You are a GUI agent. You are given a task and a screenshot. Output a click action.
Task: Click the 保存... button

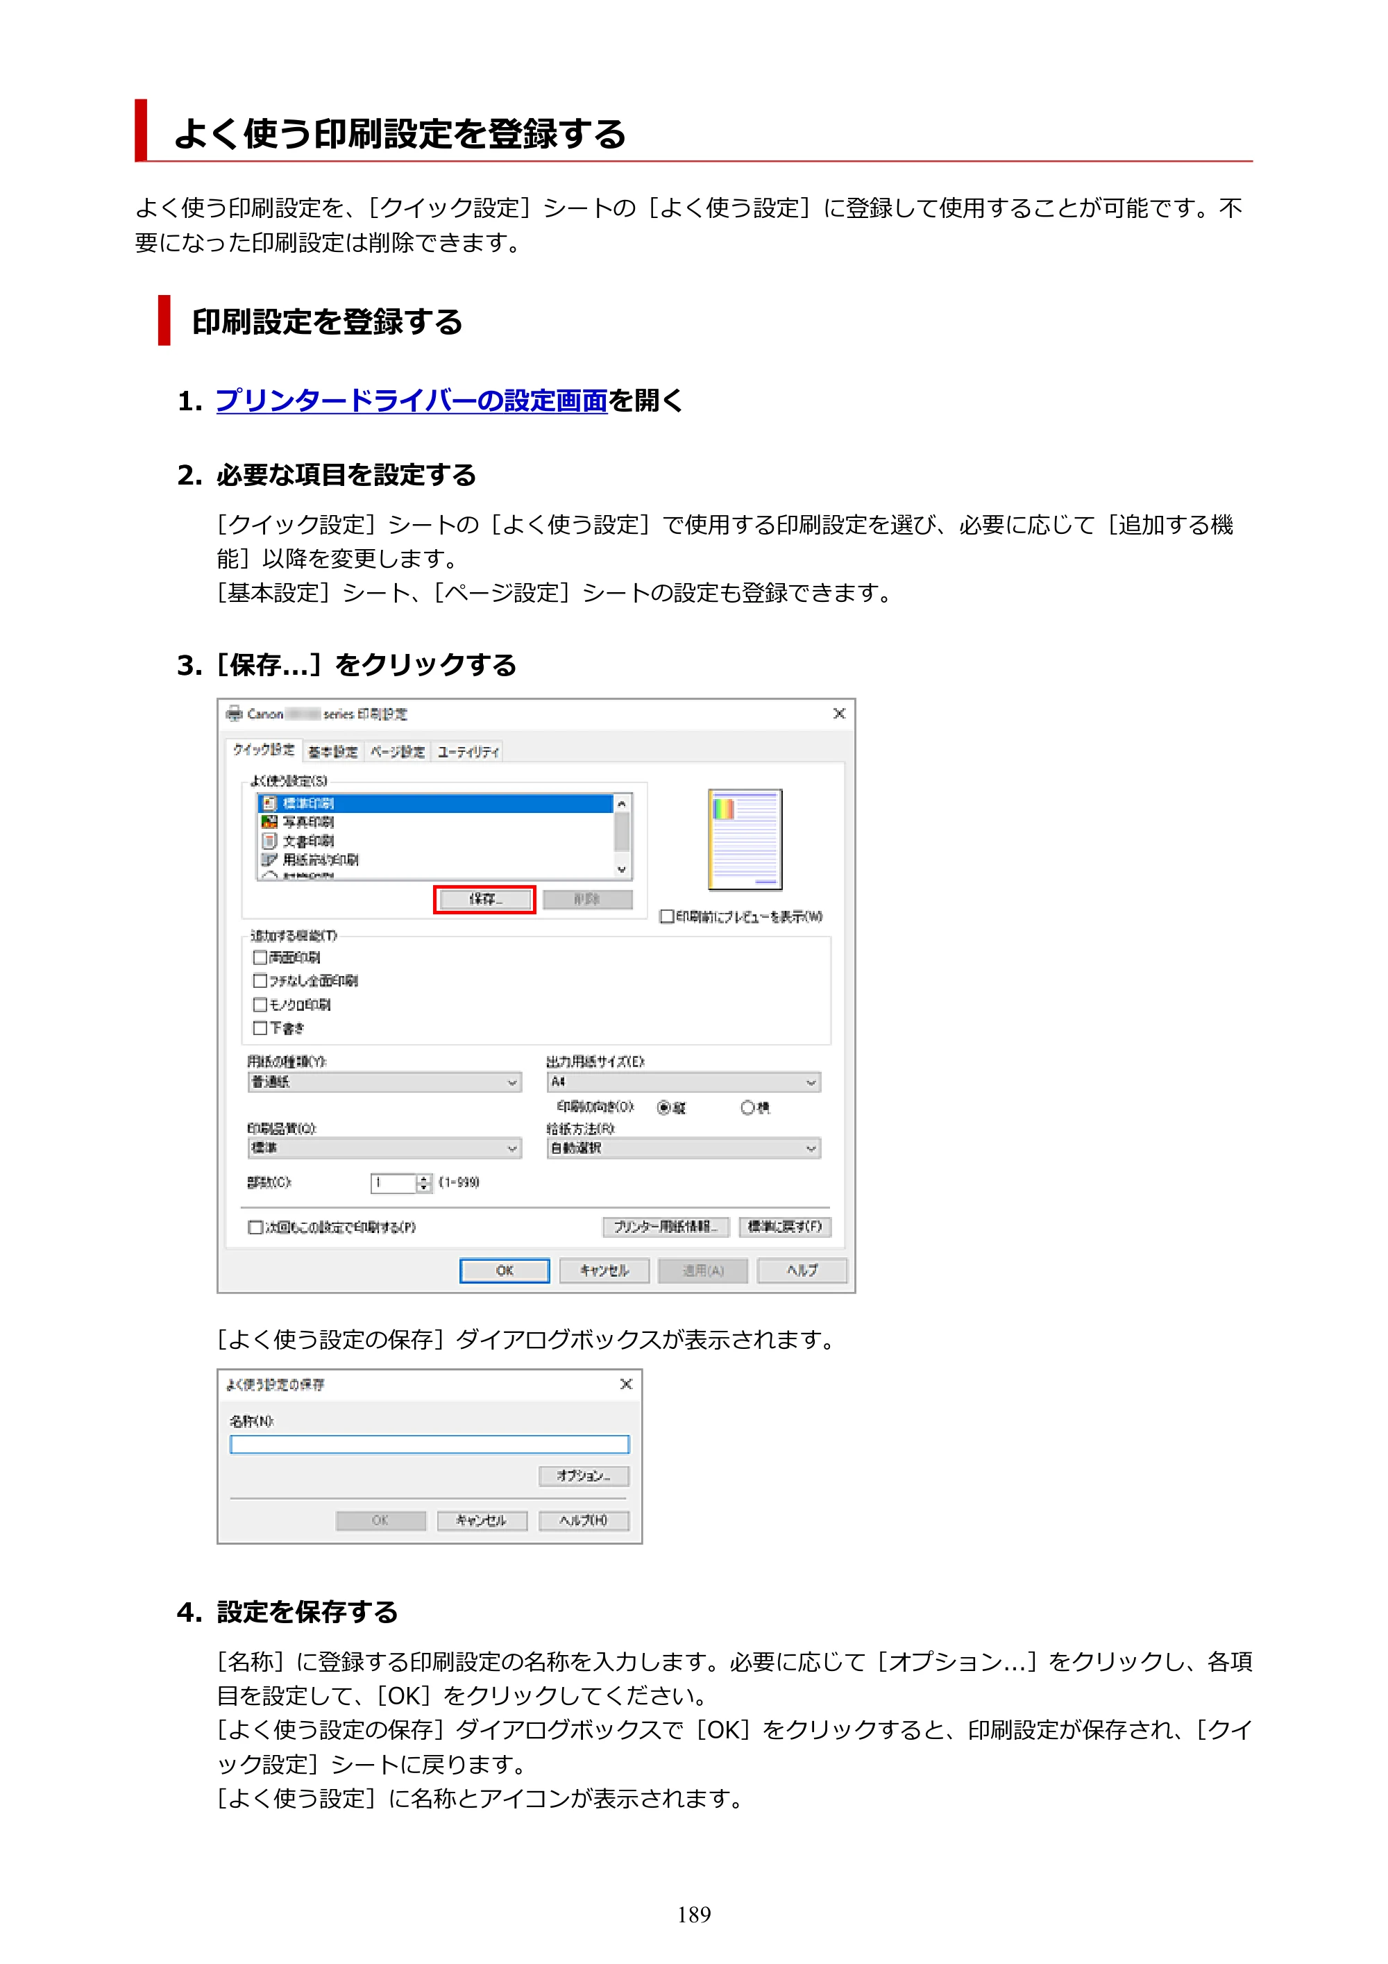click(485, 900)
